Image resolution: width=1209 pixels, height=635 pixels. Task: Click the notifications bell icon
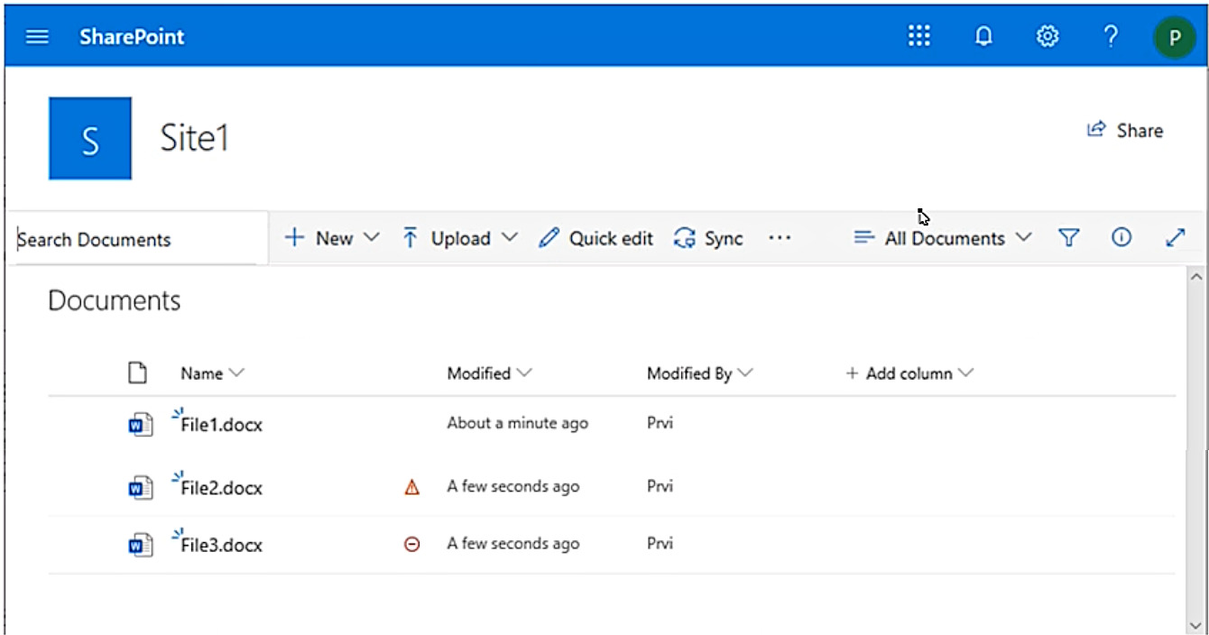click(x=983, y=36)
